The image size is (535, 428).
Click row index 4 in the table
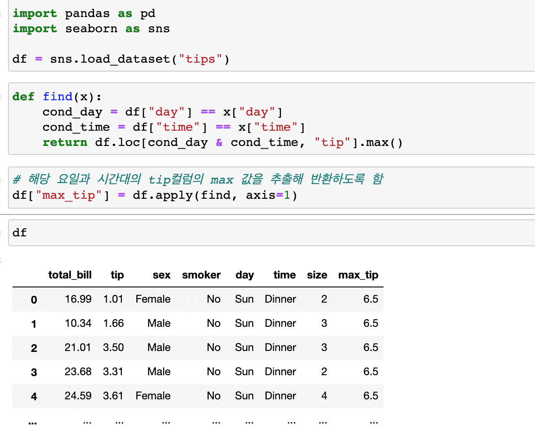click(34, 397)
